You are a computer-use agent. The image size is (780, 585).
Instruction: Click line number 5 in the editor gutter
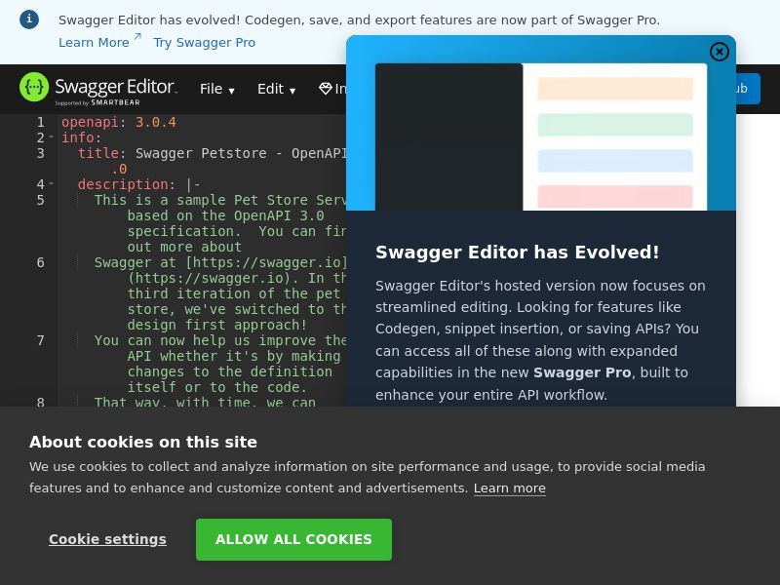pyautogui.click(x=40, y=200)
